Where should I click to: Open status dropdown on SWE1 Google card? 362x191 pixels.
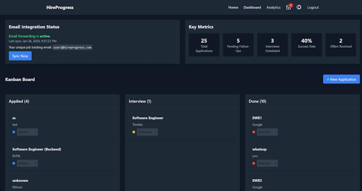pos(267,132)
